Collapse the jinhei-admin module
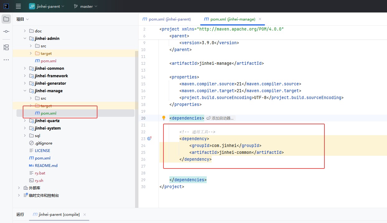Image resolution: width=387 pixels, height=223 pixels. [25, 38]
